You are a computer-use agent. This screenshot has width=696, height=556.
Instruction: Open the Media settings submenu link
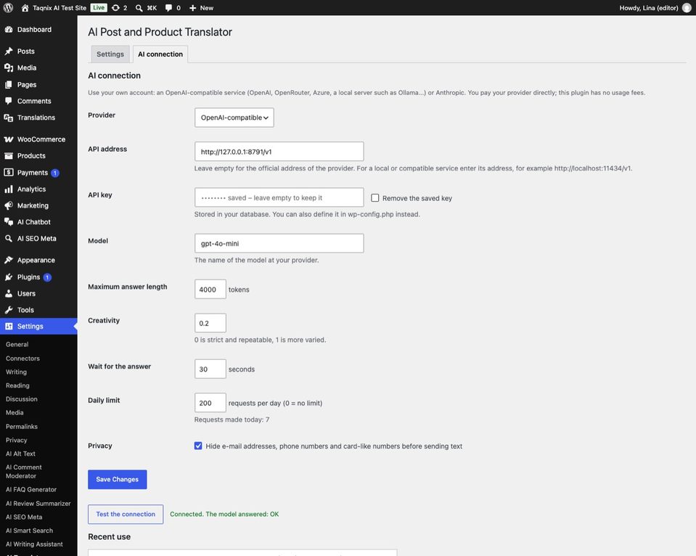tap(15, 412)
